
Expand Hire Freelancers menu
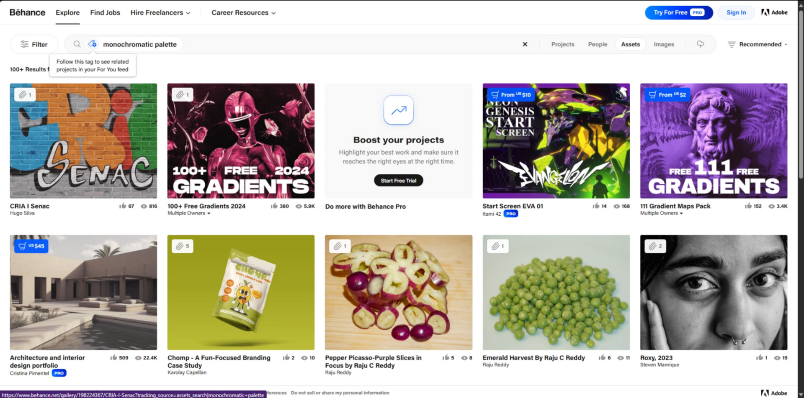(160, 13)
